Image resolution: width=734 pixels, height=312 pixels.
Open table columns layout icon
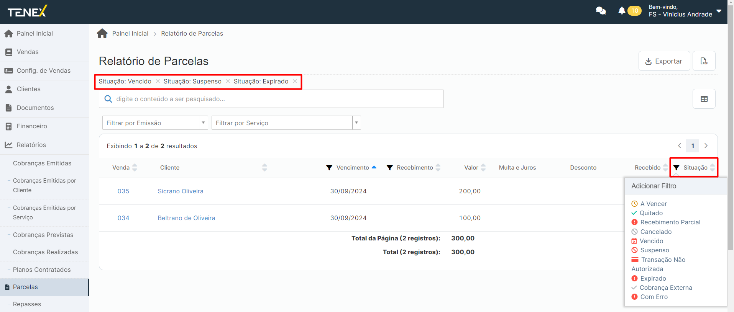coord(704,99)
